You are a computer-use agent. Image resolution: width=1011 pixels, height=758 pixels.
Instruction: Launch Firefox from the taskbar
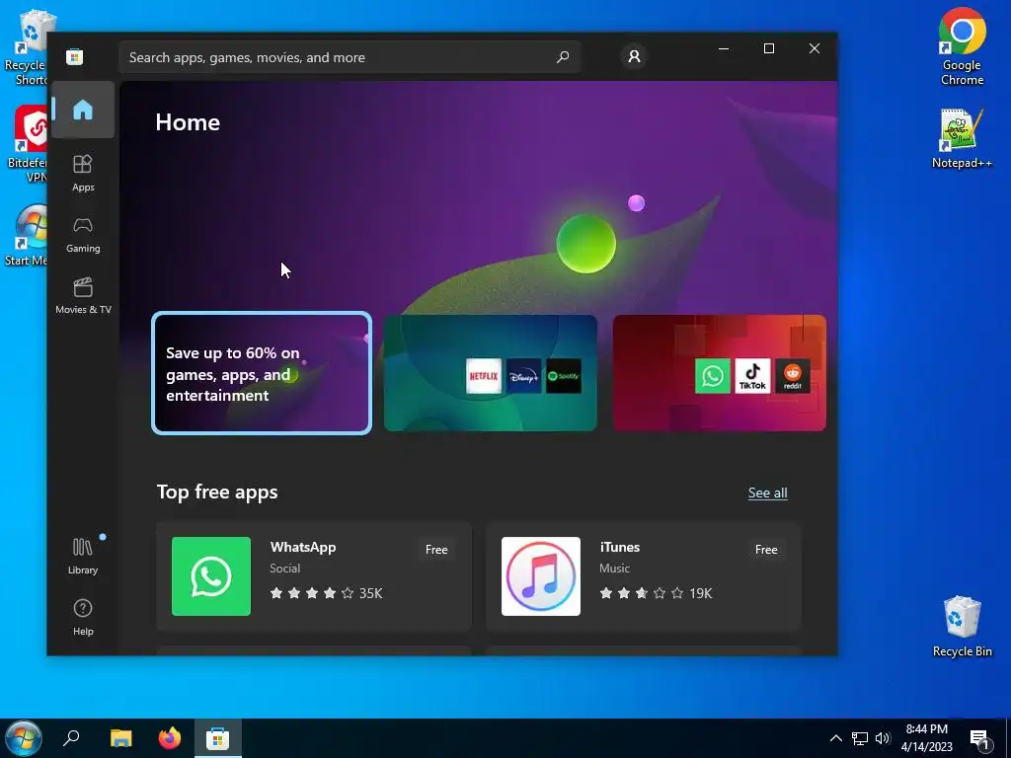coord(170,738)
